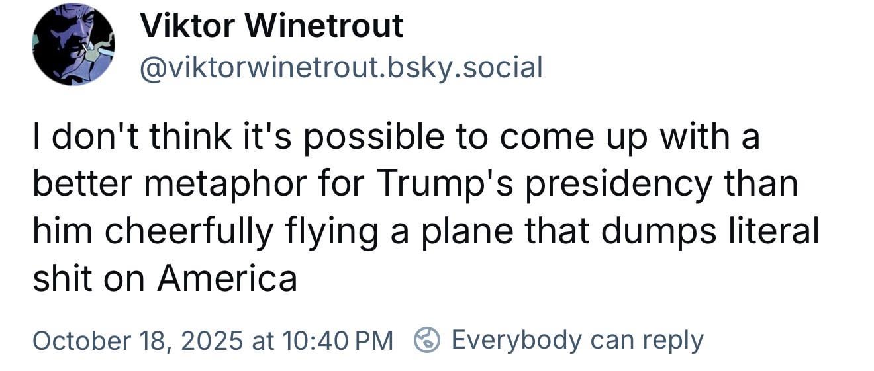Click the word "America" ending the post

tap(227, 278)
